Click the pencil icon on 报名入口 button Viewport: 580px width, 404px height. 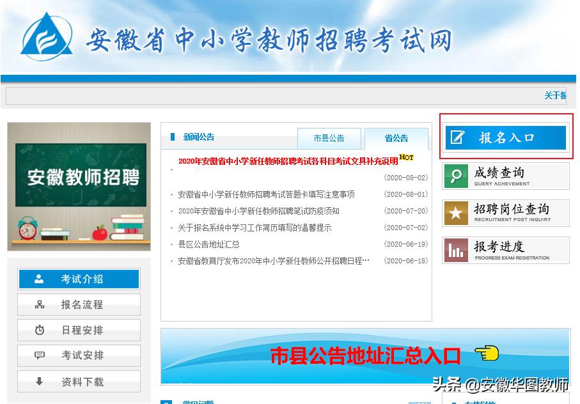tap(458, 137)
